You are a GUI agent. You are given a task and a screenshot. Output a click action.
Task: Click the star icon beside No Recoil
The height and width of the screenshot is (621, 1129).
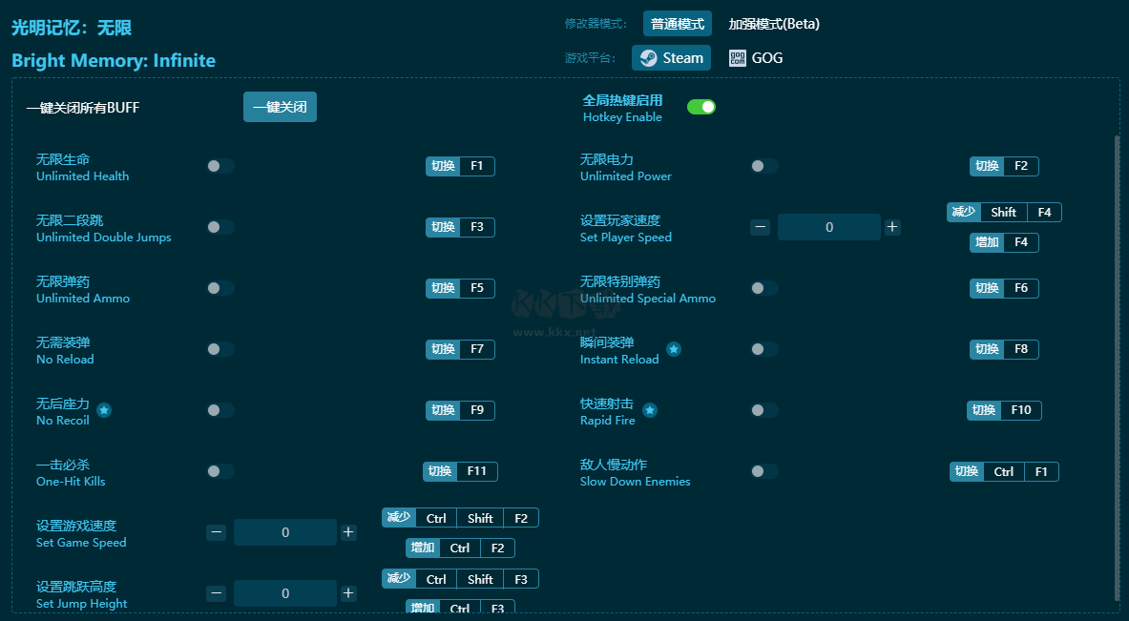click(x=104, y=410)
